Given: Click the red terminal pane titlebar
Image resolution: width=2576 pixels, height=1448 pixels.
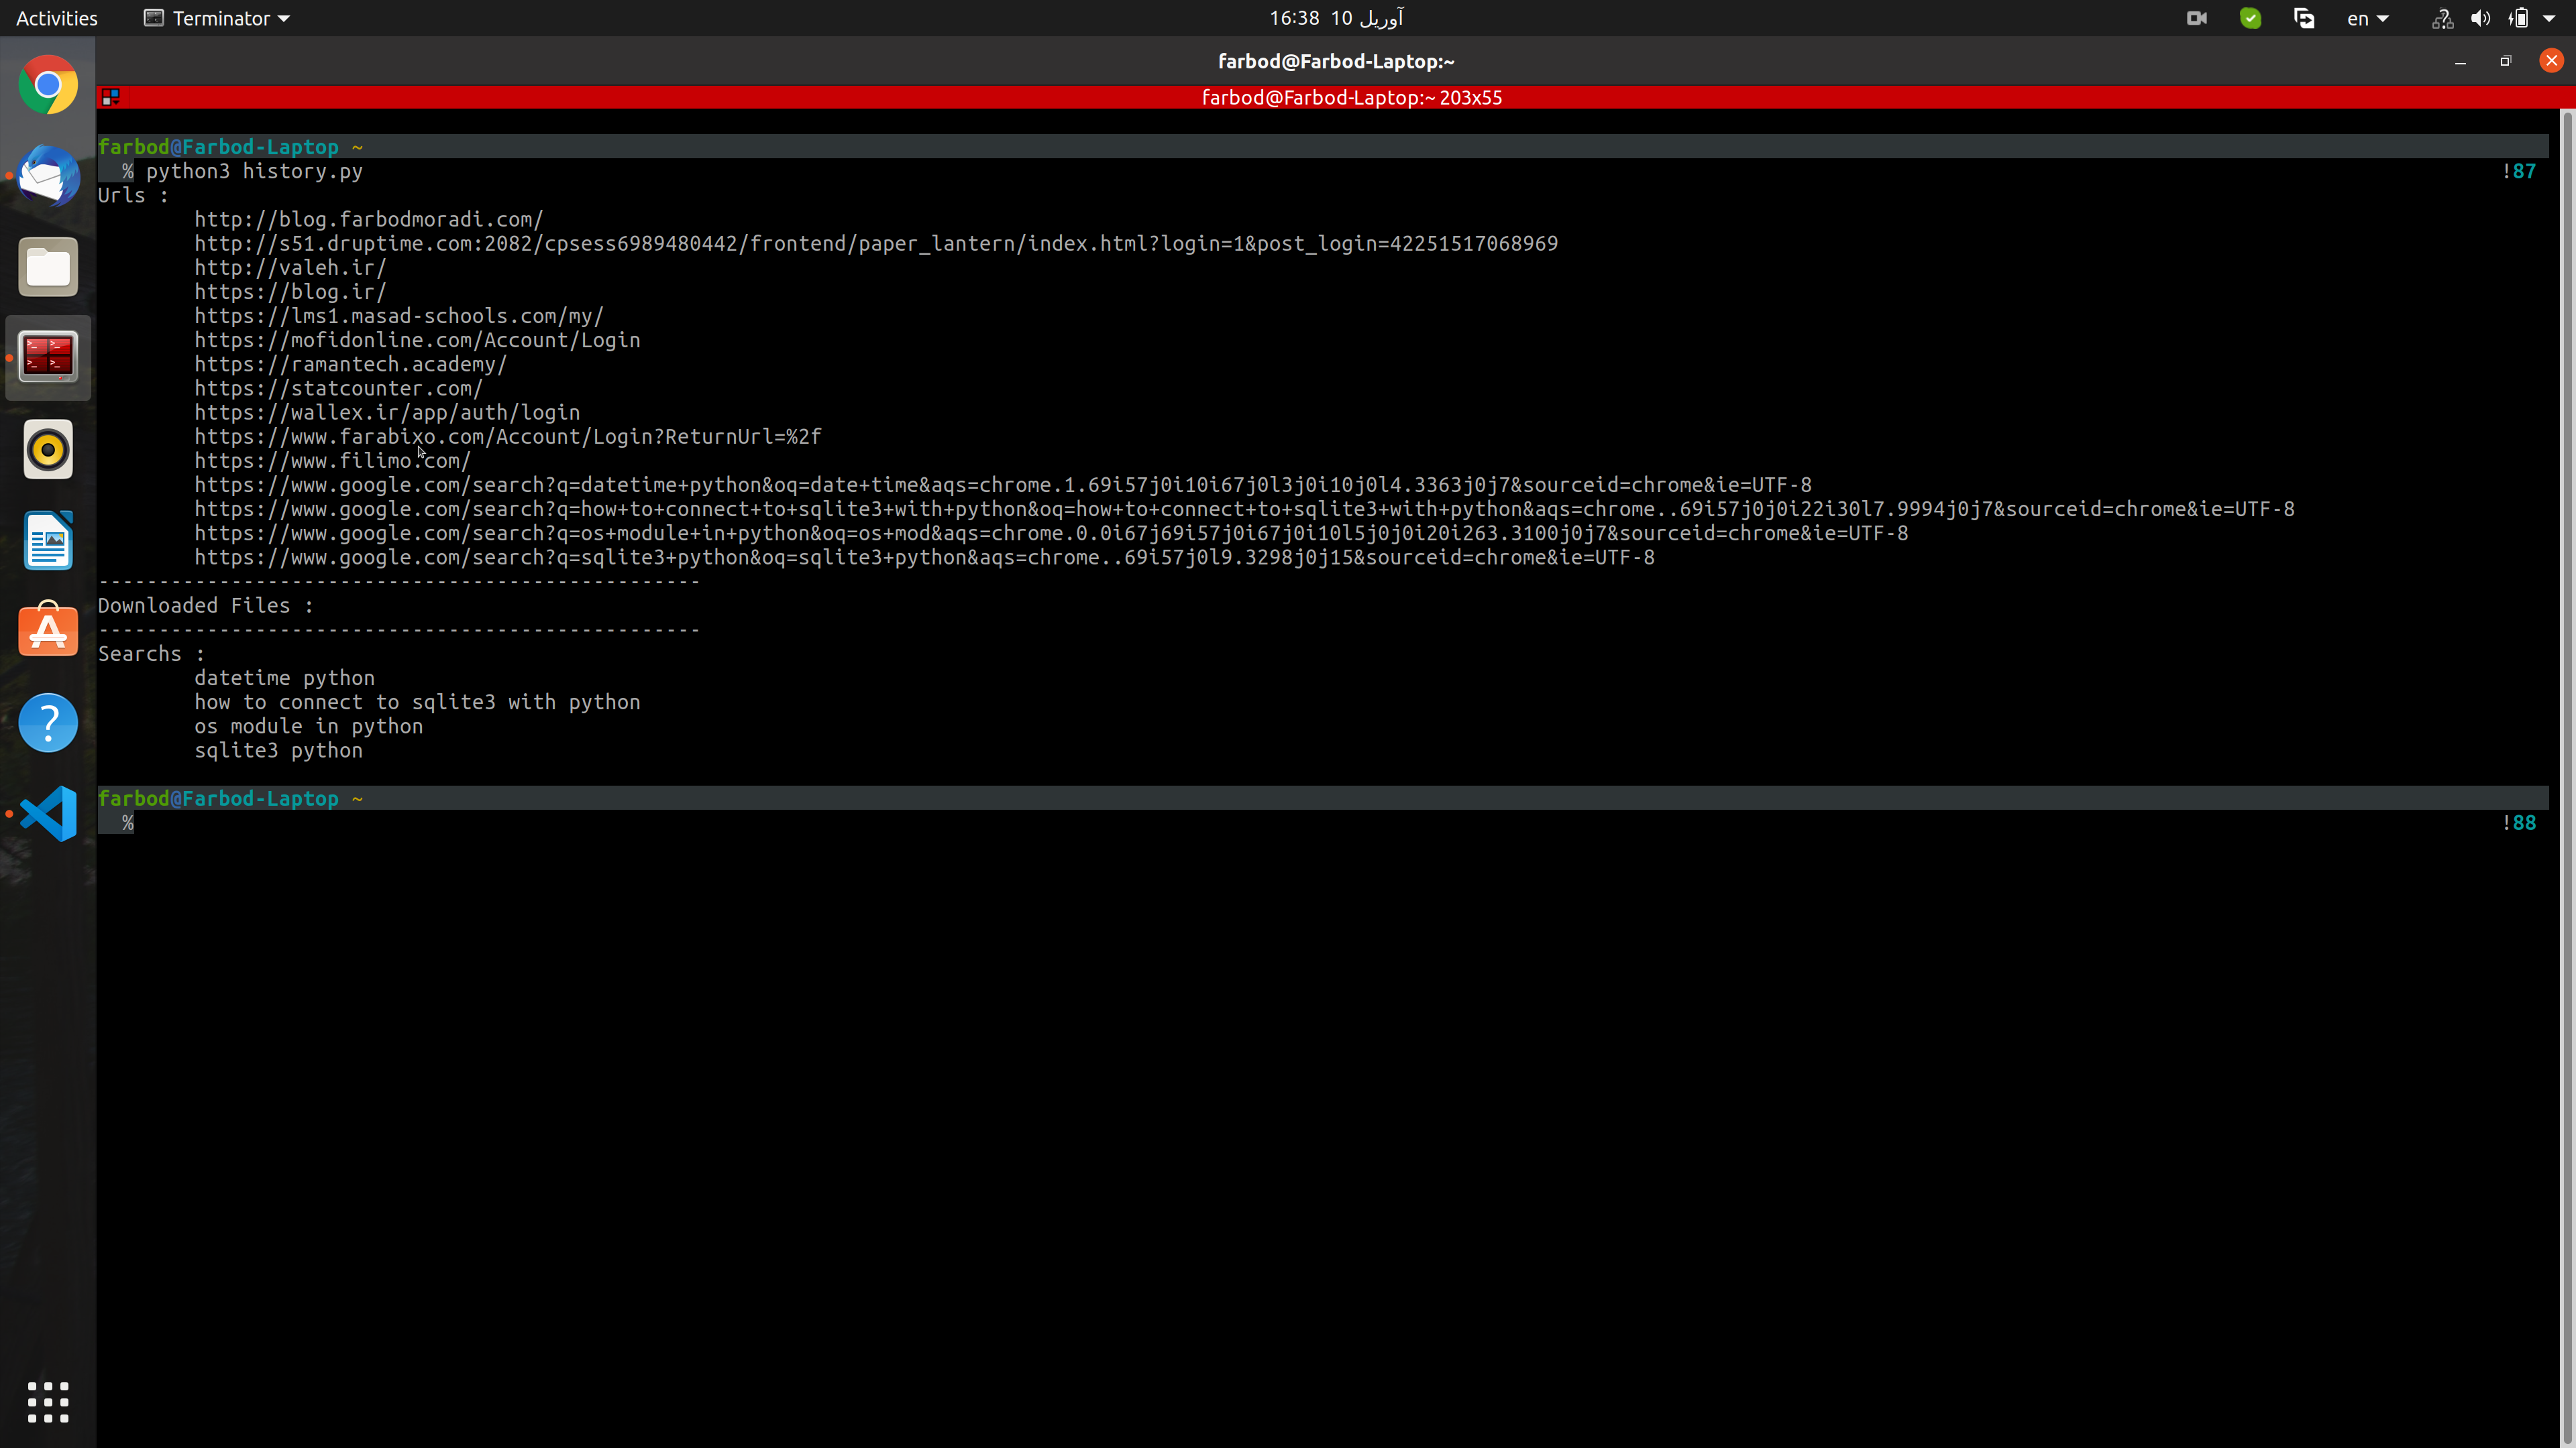Looking at the screenshot, I should [x=1335, y=97].
